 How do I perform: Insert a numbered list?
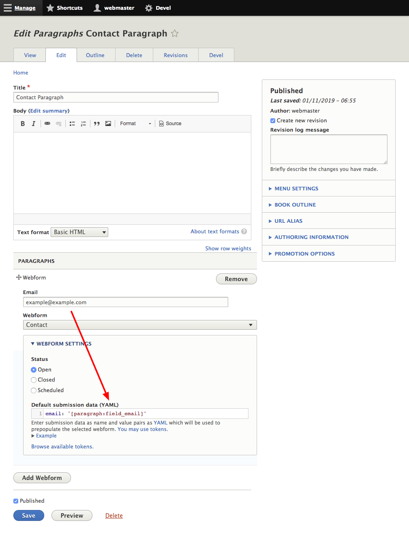[84, 124]
